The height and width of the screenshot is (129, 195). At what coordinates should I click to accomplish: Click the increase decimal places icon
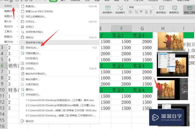click(146, 12)
